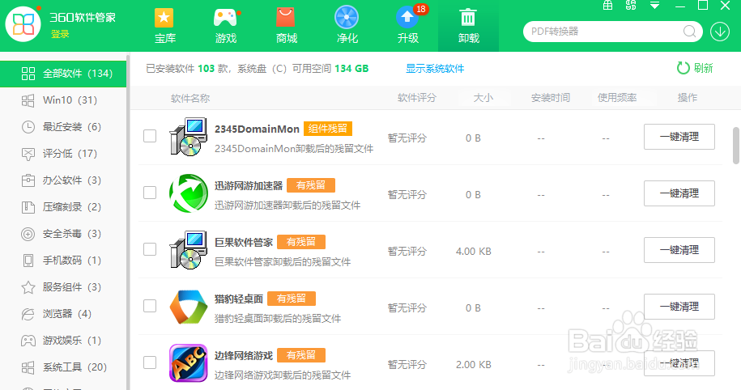Click the 组件残留 tag on 2345DomainMon
The height and width of the screenshot is (390, 741).
point(327,129)
